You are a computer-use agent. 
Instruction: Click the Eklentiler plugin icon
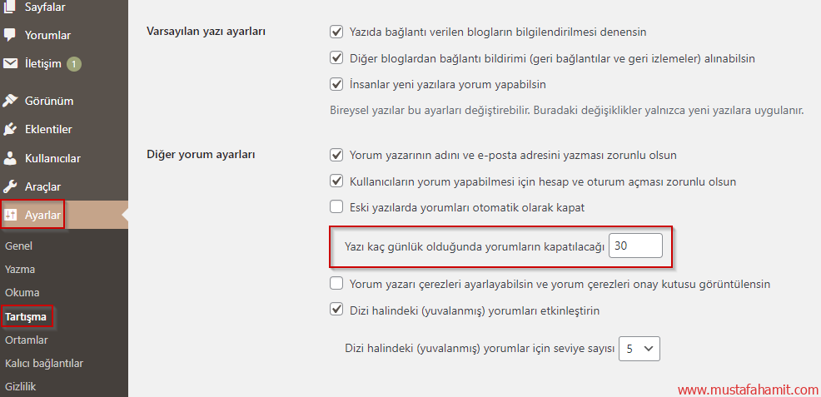(x=10, y=129)
